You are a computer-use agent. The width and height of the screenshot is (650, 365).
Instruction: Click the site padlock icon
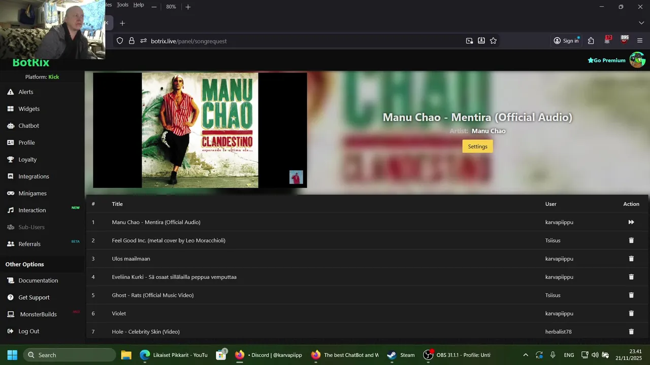(x=132, y=41)
